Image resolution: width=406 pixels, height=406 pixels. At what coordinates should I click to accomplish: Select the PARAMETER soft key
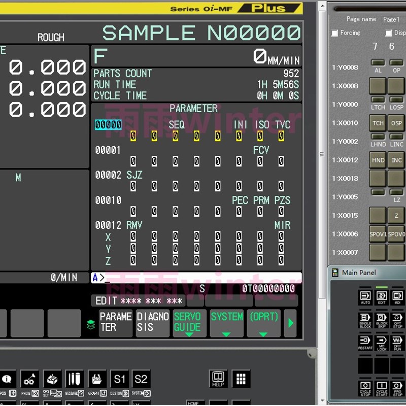(x=116, y=323)
